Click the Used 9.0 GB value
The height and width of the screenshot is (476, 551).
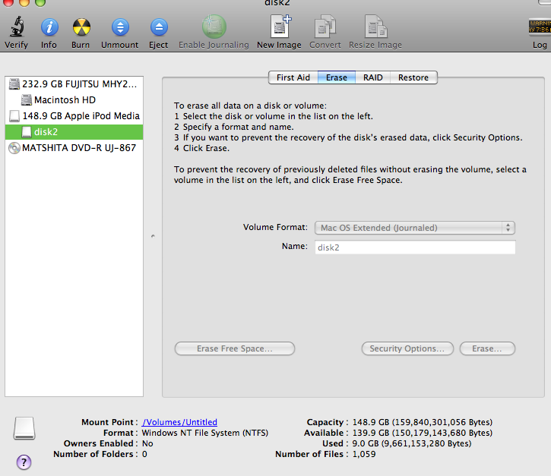point(412,443)
